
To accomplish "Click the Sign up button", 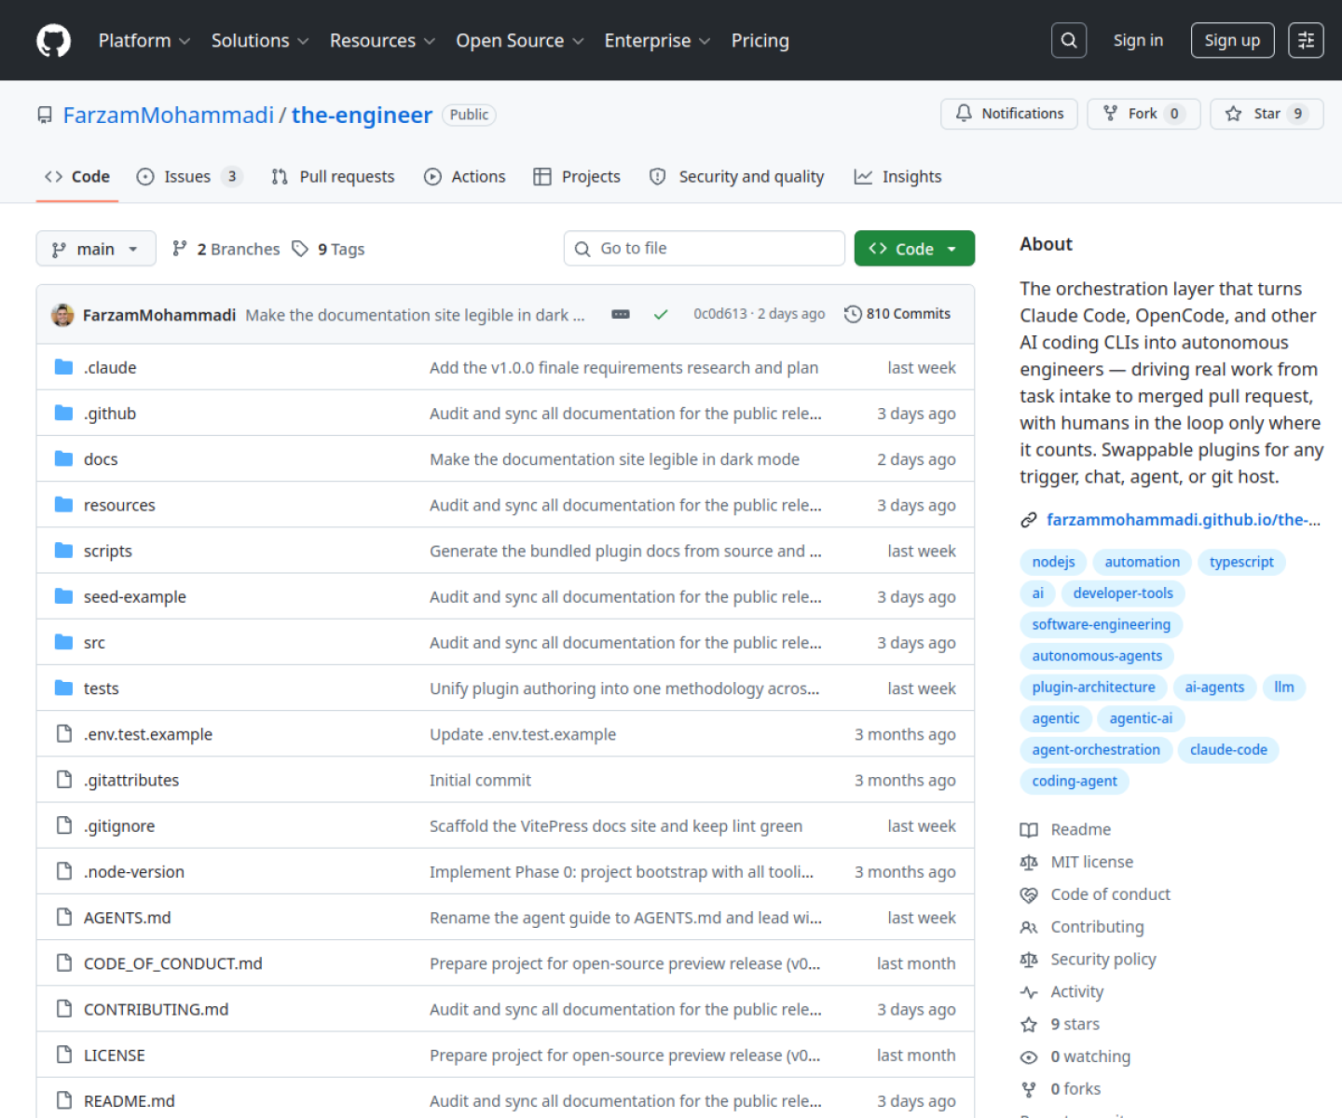I will (x=1232, y=40).
